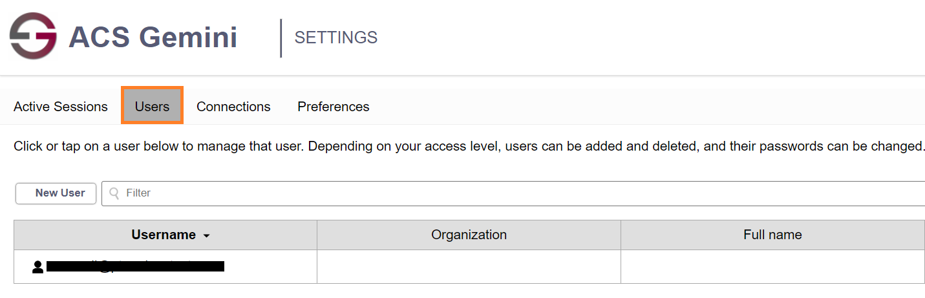The width and height of the screenshot is (925, 298).
Task: Toggle the Username sort arrow
Action: click(x=207, y=236)
